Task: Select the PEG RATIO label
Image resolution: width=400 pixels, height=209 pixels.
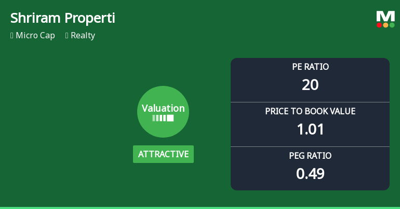Action: tap(310, 156)
